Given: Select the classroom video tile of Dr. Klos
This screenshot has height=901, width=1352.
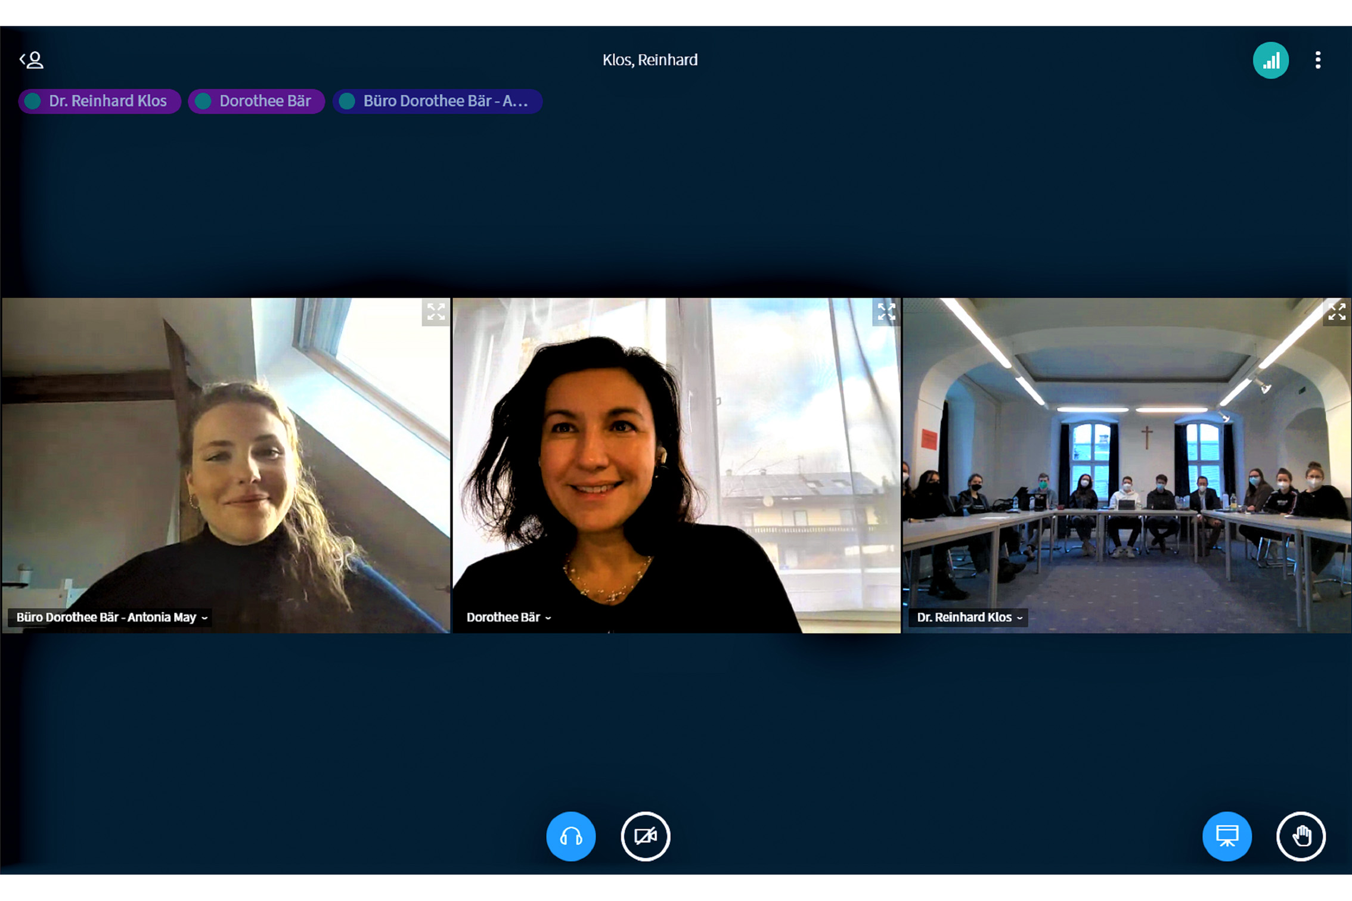Looking at the screenshot, I should pos(1127,465).
